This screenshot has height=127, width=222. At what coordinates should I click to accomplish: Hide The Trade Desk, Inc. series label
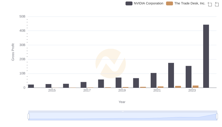pos(190,3)
